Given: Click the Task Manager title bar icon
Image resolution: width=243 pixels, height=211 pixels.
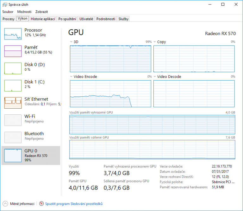Looking at the screenshot, I should pyautogui.click(x=4, y=4).
